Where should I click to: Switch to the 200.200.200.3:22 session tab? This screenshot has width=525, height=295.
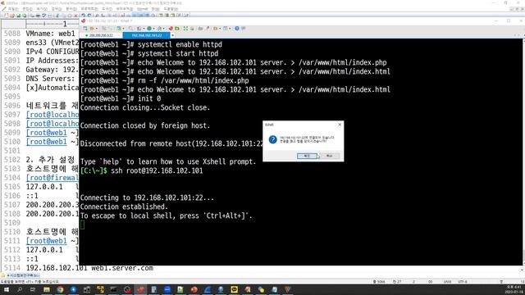coord(101,35)
